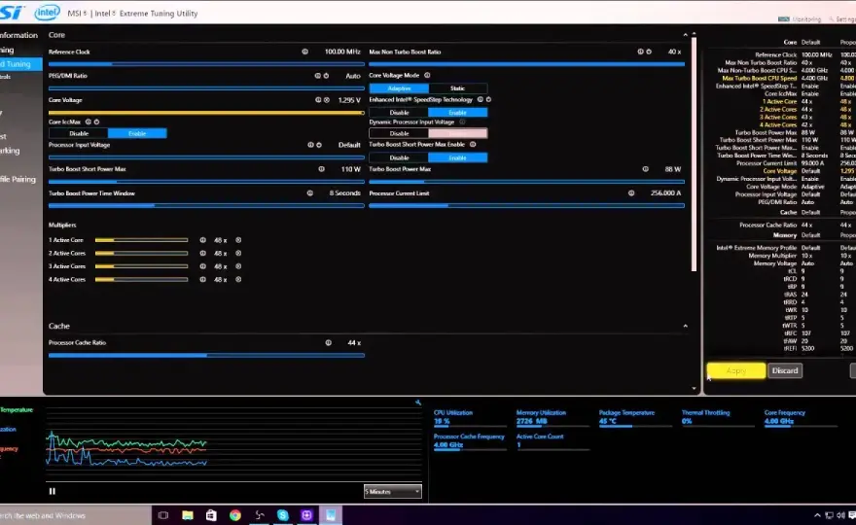Click the reset icon beside Core Voltage value
Viewport: 856px width, 525px height.
tap(327, 100)
